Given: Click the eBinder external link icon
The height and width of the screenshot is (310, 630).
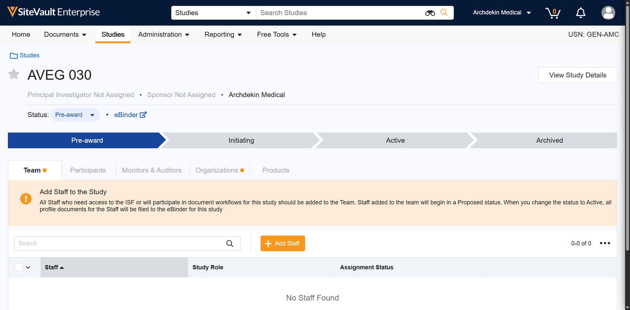Looking at the screenshot, I should pyautogui.click(x=143, y=115).
